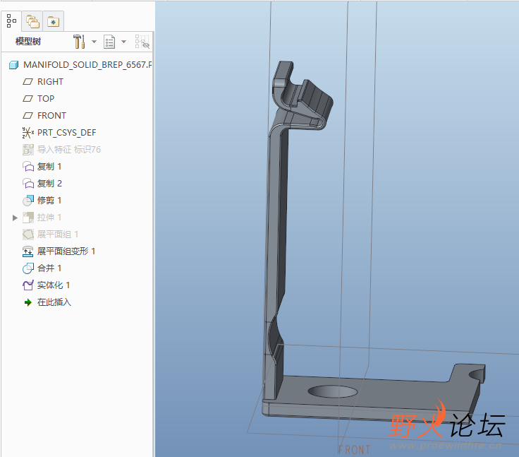The image size is (519, 457).
Task: Click the hole in the bracket base
Action: [333, 391]
